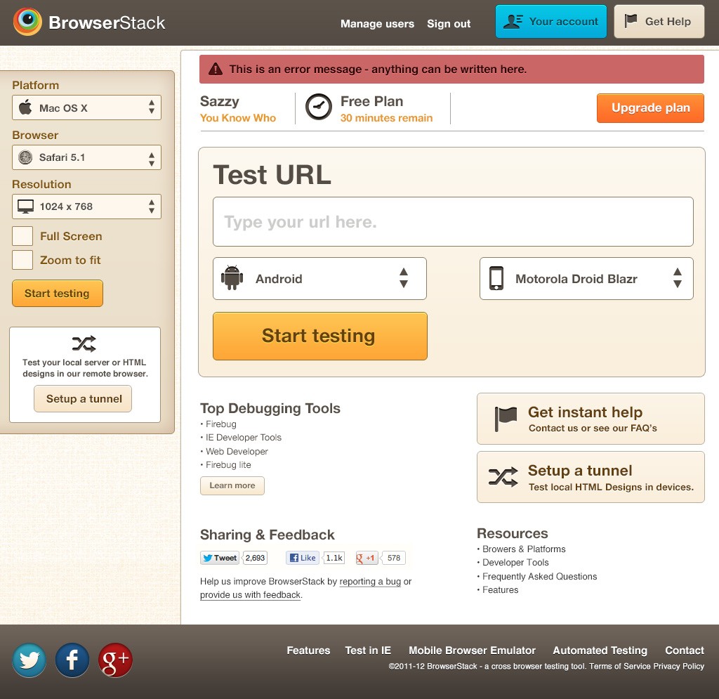Open Contact in the footer navigation

tap(684, 651)
